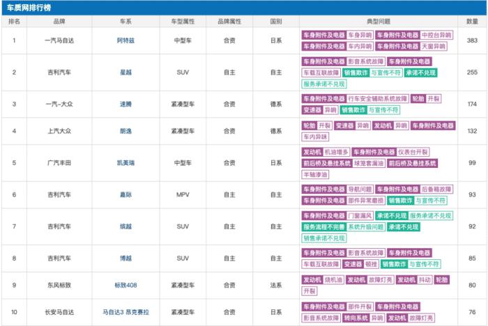Image resolution: width=488 pixels, height=326 pixels.
Task: Click the 车身异响 tag in 阿特兹 row
Action: (x=360, y=35)
